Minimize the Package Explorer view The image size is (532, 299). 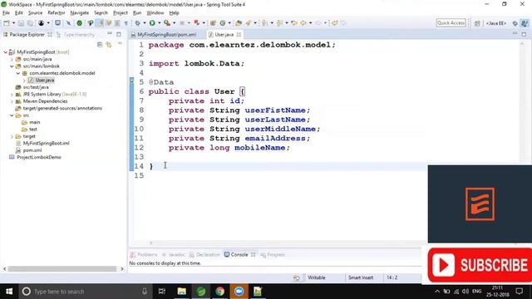[x=110, y=34]
